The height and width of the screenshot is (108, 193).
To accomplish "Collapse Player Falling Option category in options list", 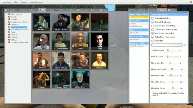I will point(139,14).
